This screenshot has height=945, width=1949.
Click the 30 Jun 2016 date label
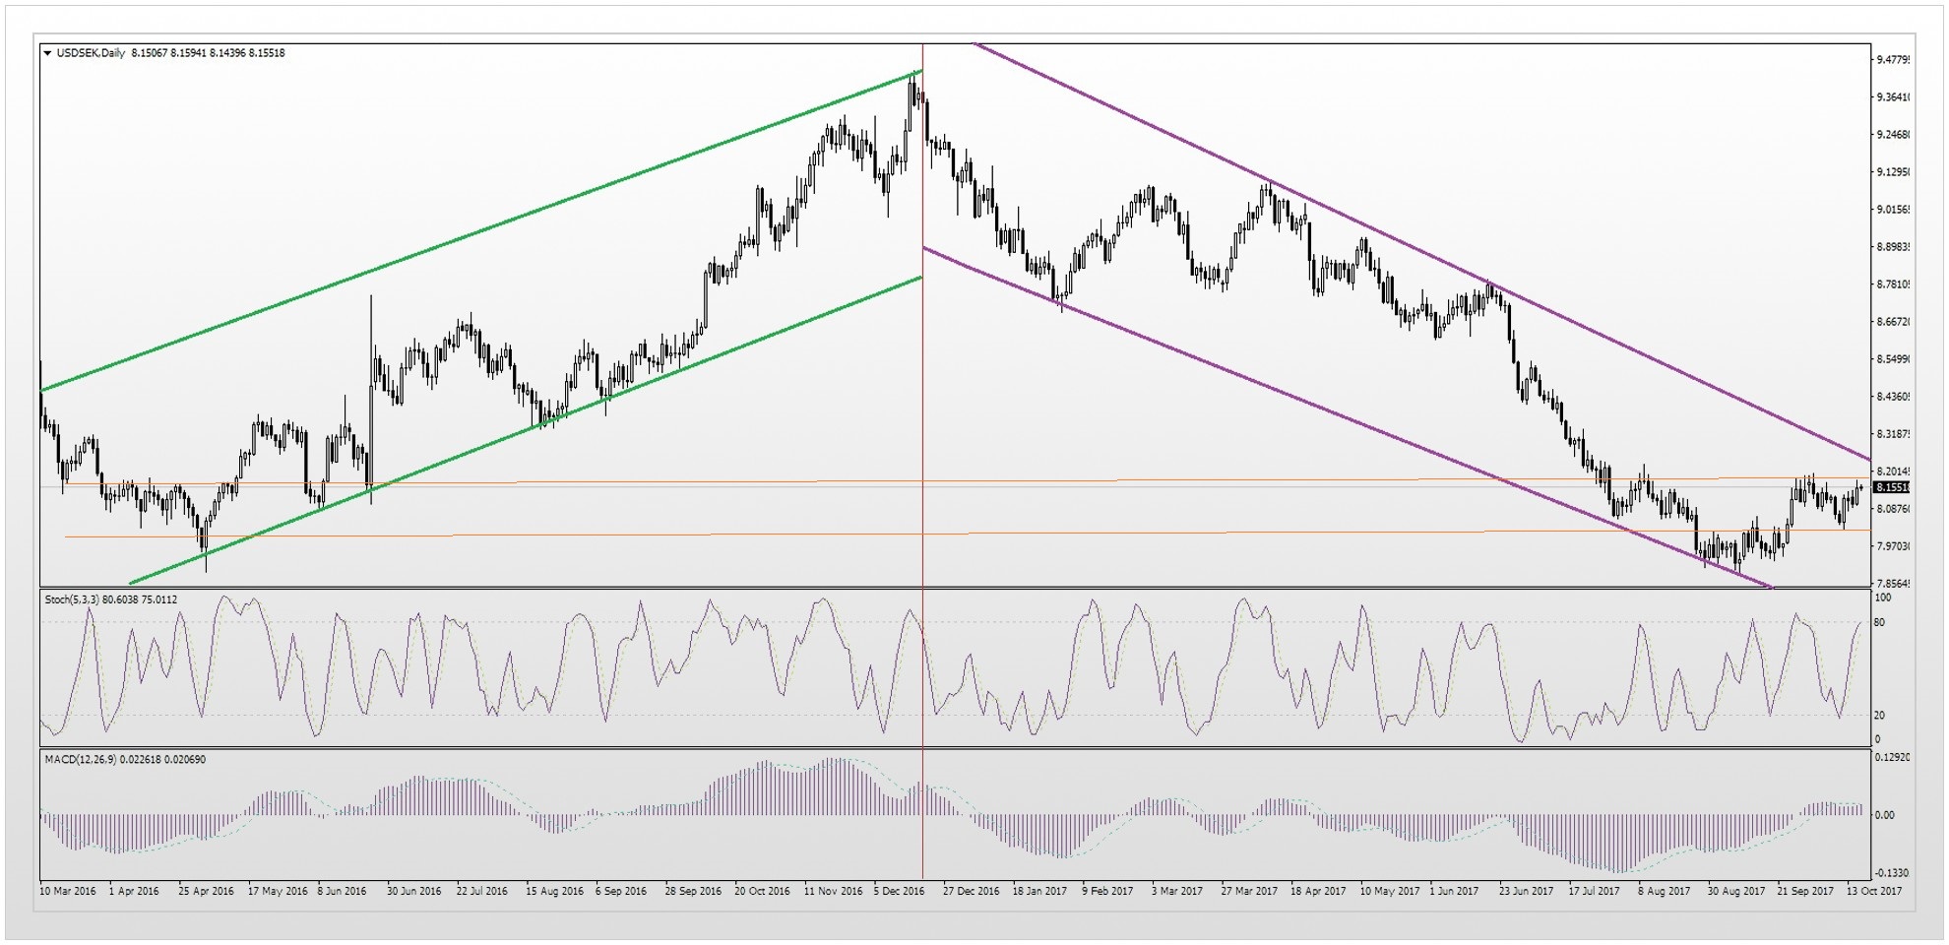tap(413, 891)
